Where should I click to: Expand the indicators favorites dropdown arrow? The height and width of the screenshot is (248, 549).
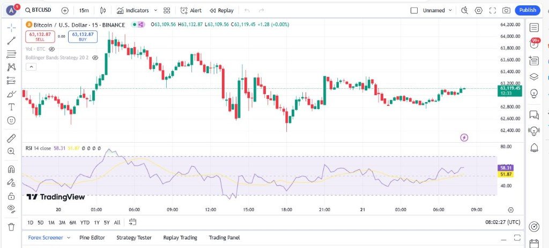(156, 11)
